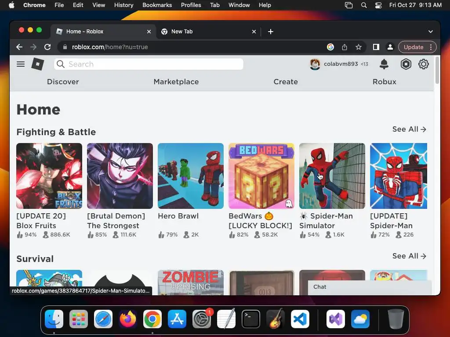Open Chrome three-dot menu

431,47
